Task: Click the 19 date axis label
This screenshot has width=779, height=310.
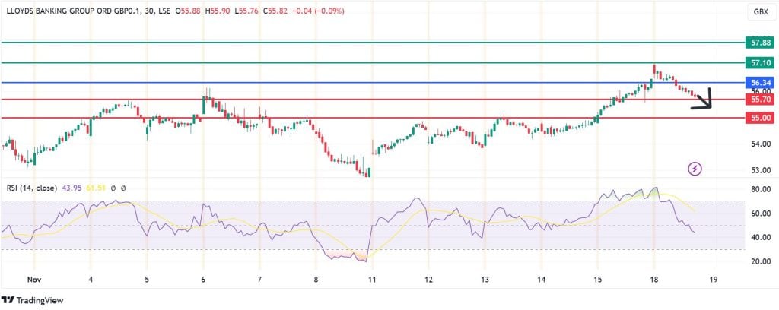Action: pos(714,280)
